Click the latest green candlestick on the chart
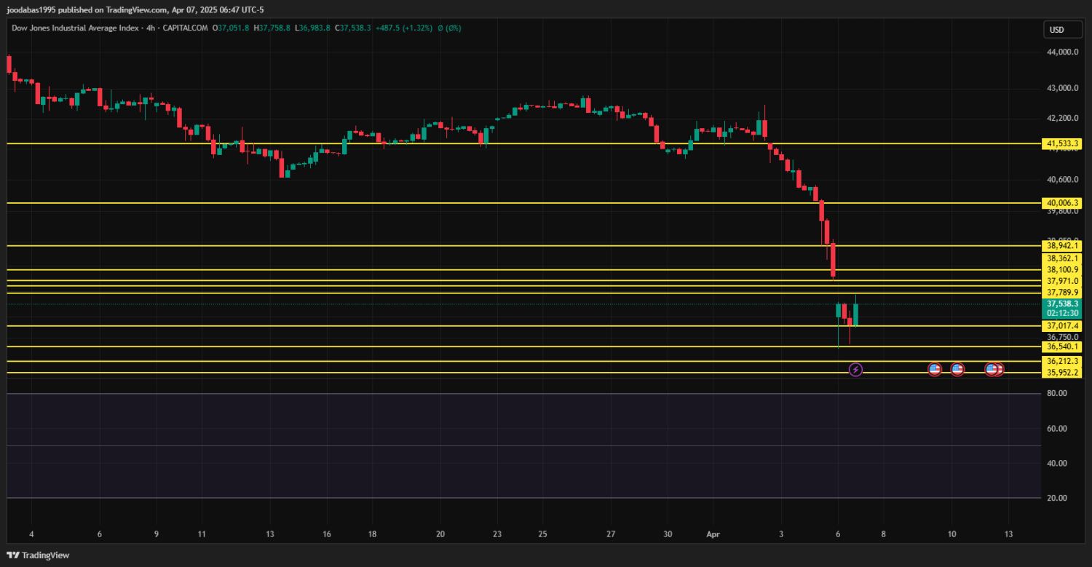Viewport: 1092px width, 567px height. [855, 314]
